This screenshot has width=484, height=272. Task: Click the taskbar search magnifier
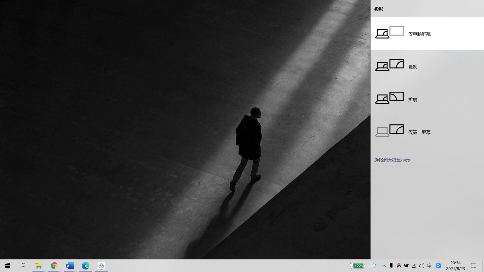(x=23, y=266)
